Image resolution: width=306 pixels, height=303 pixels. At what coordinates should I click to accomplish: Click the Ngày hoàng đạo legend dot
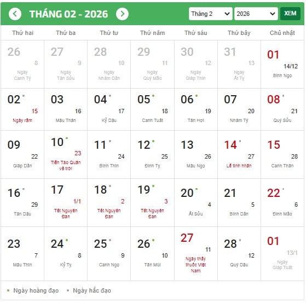[8, 290]
